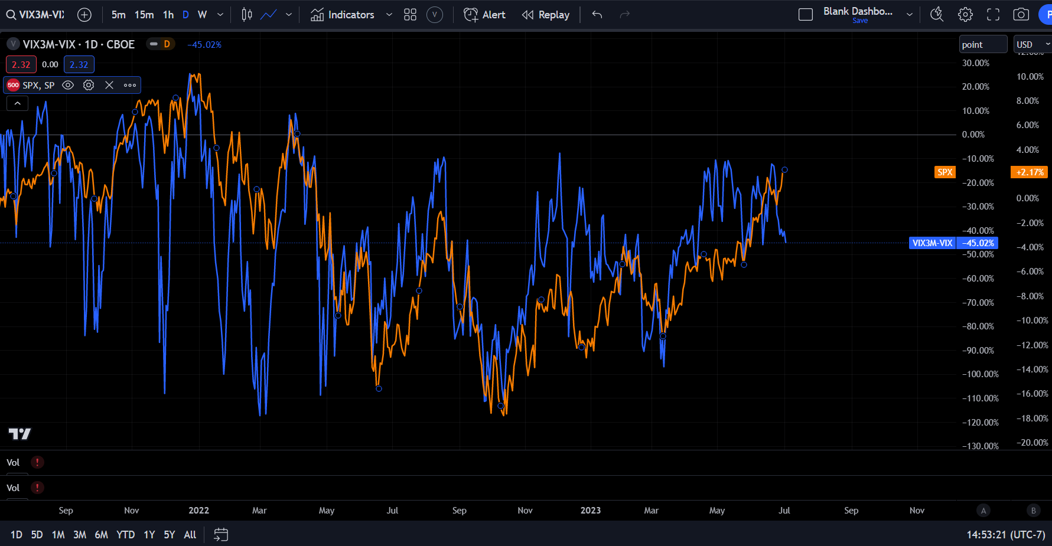1052x546 pixels.
Task: Open chart settings gear in toolbar
Action: pyautogui.click(x=965, y=15)
